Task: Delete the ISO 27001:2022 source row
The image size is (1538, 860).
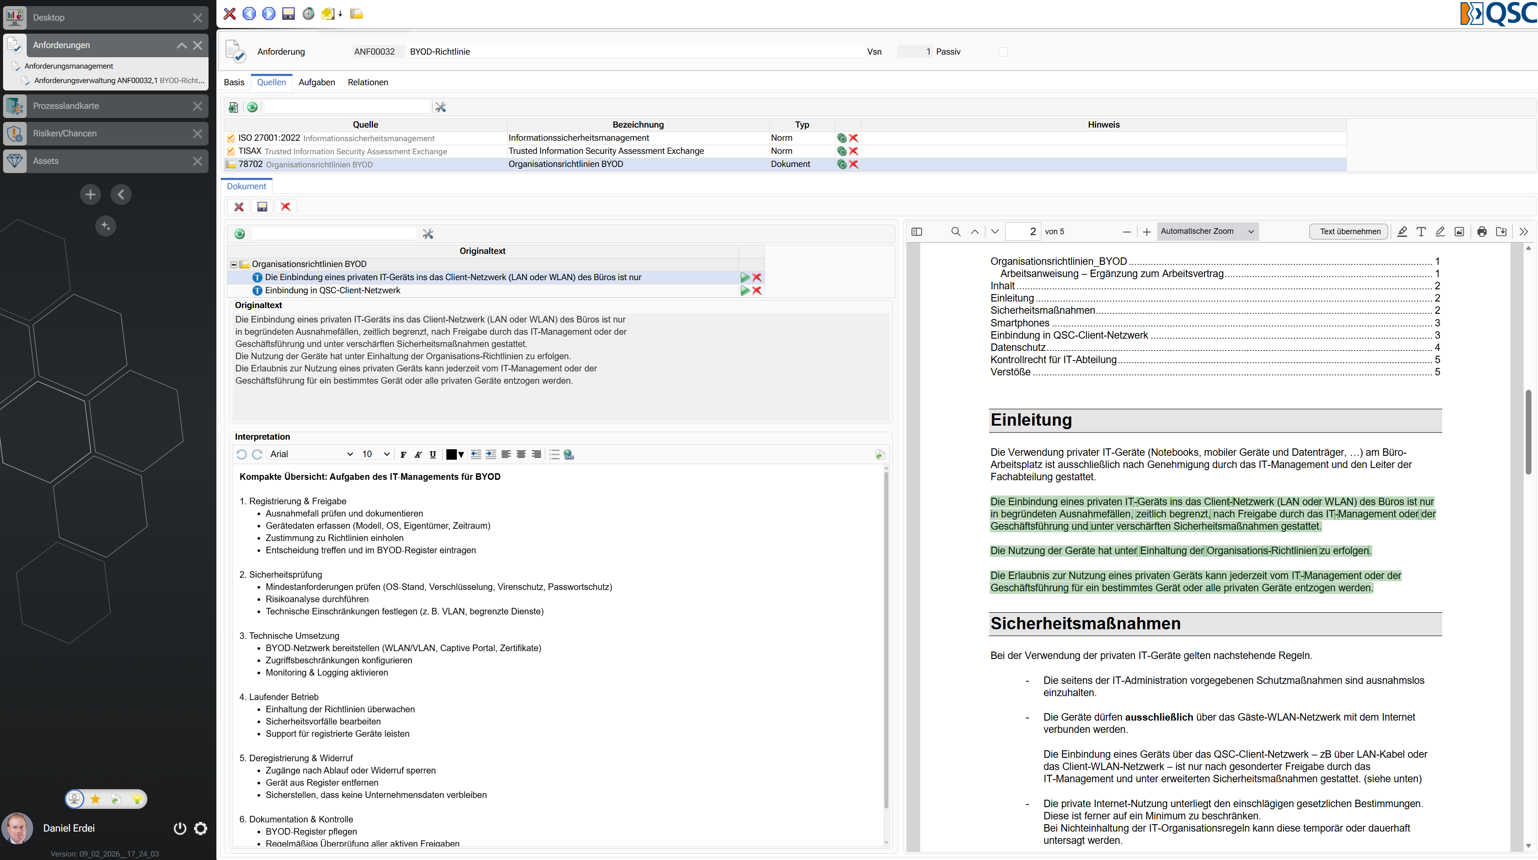Action: point(854,138)
